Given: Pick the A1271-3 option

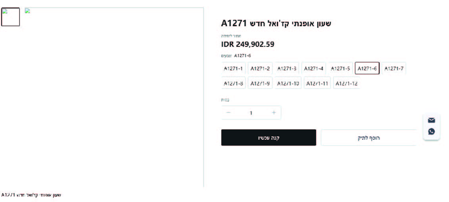Looking at the screenshot, I should (287, 69).
